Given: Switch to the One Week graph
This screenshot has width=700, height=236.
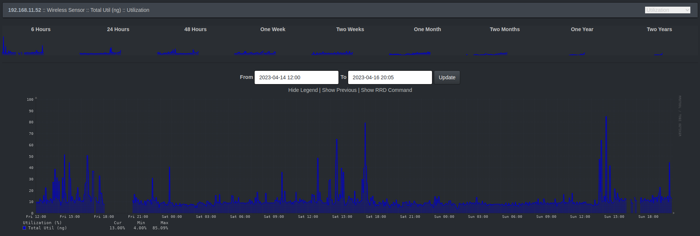Looking at the screenshot, I should click(255, 46).
